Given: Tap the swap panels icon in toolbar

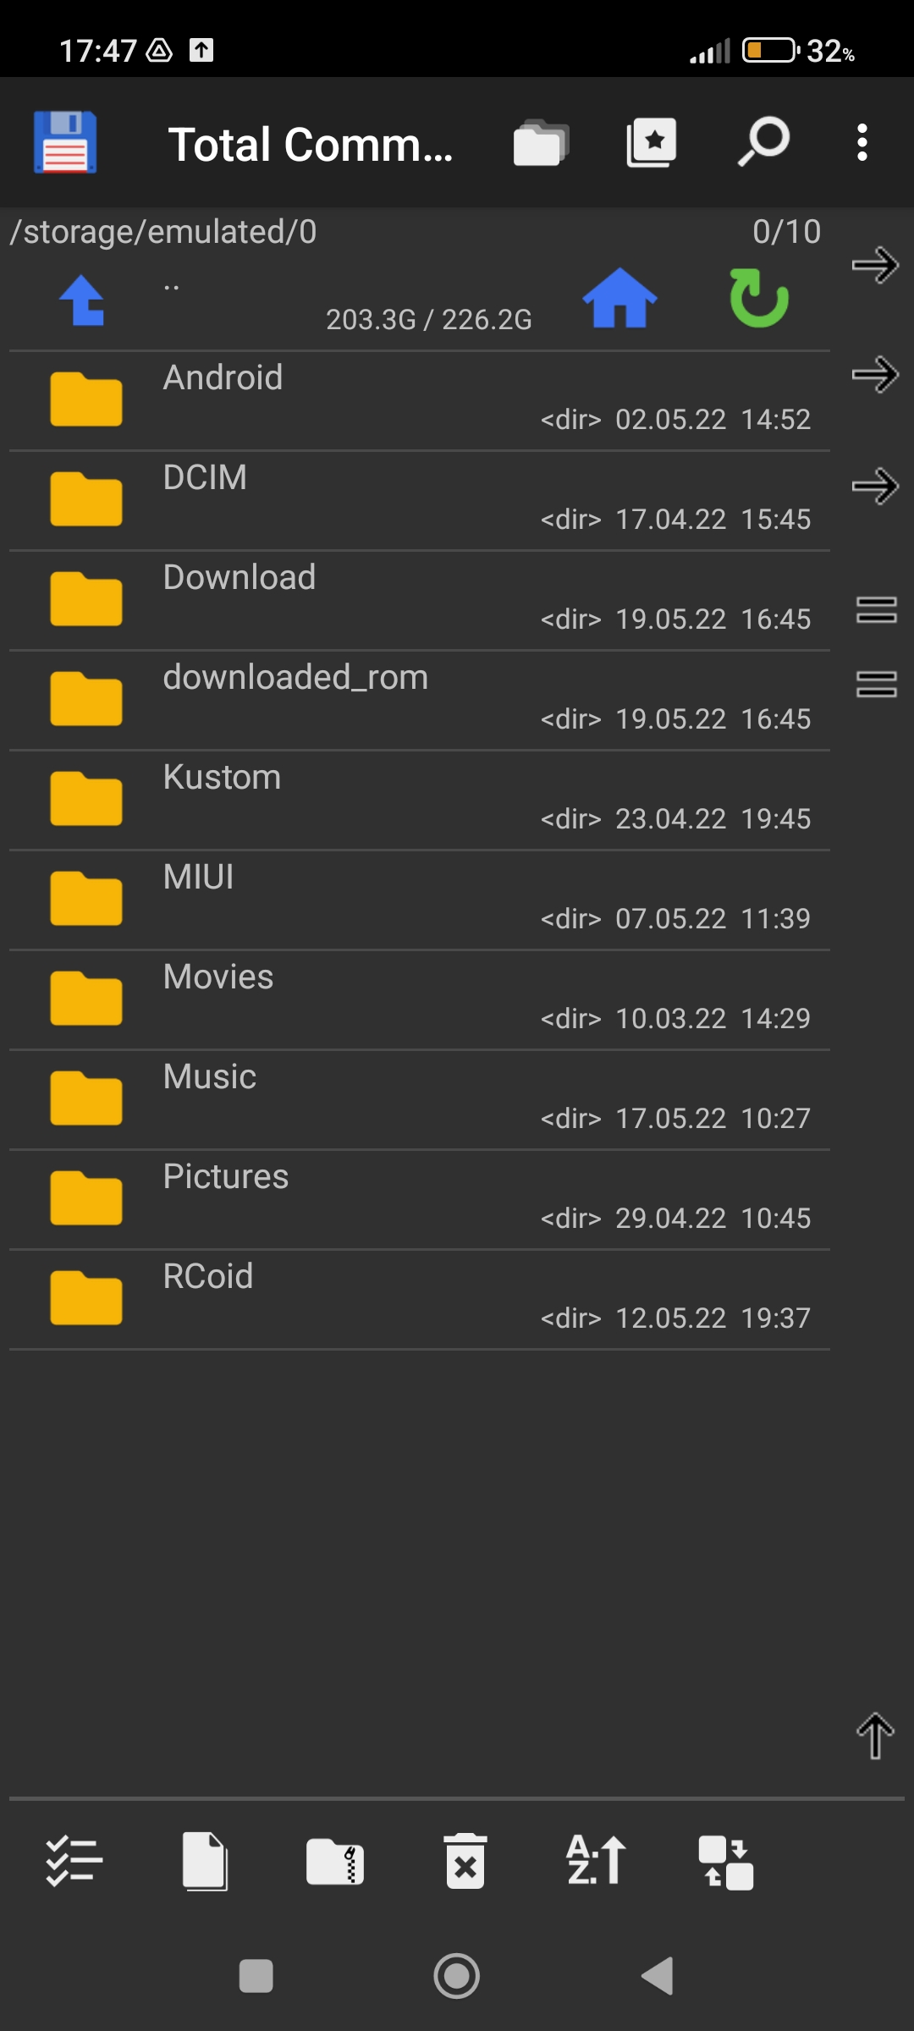Looking at the screenshot, I should 726,1863.
